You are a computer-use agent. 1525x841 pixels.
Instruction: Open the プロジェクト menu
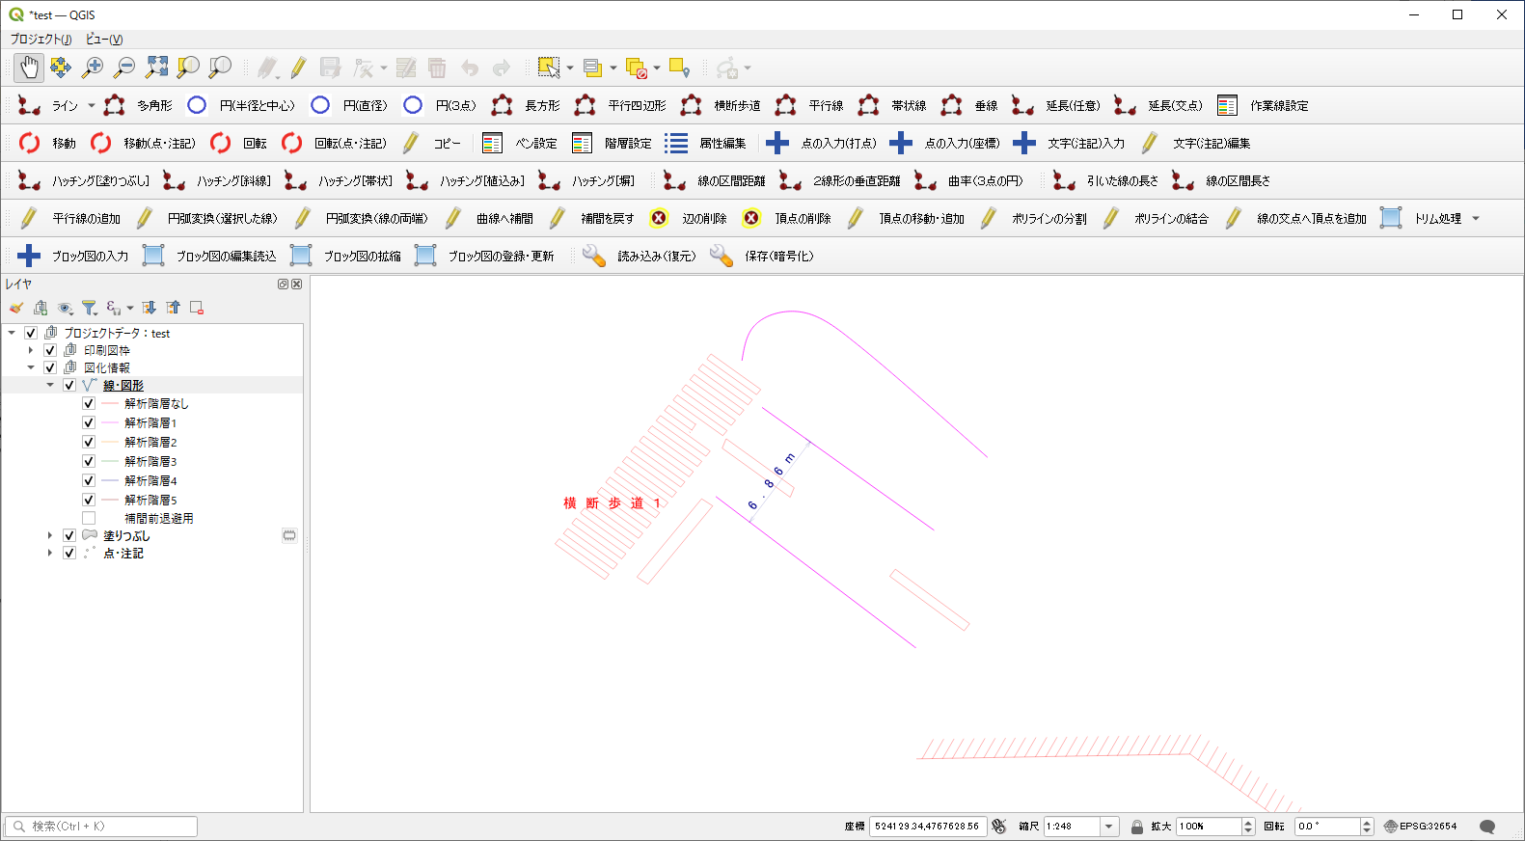click(41, 40)
